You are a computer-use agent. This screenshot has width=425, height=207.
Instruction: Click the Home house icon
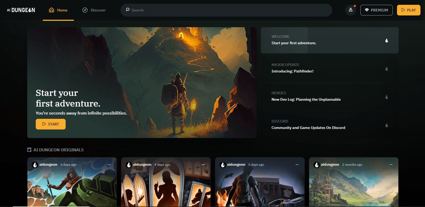[51, 10]
